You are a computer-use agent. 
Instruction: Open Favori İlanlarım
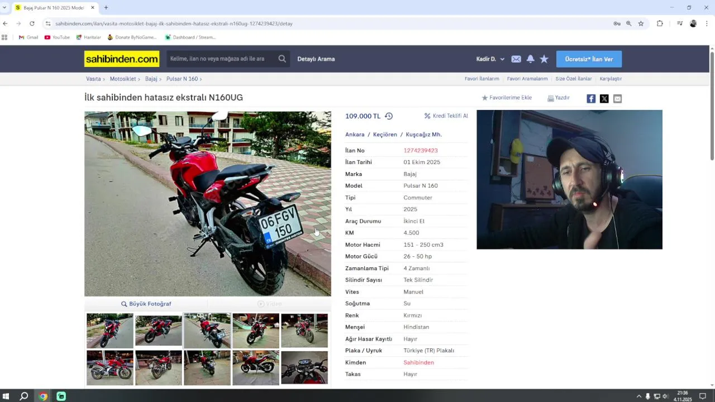pyautogui.click(x=482, y=79)
